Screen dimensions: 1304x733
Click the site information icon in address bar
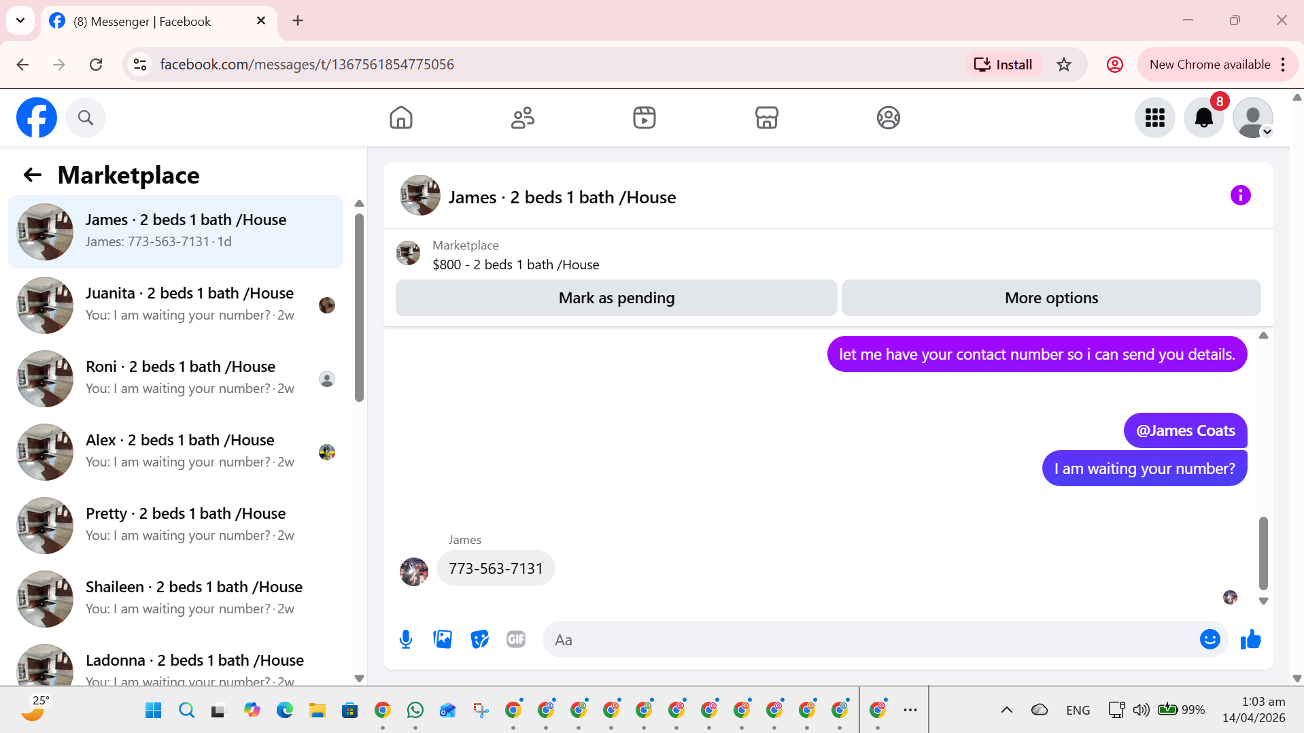pyautogui.click(x=140, y=65)
